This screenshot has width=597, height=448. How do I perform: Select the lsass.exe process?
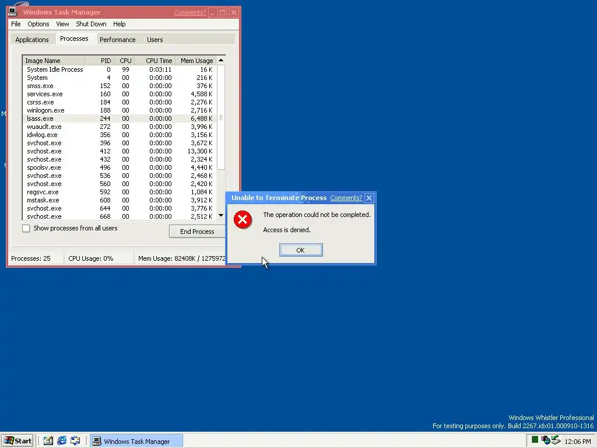[x=120, y=118]
